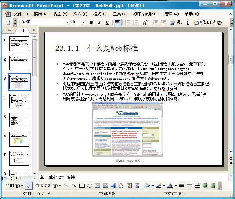Image resolution: width=235 pixels, height=199 pixels.
Task: Open the 窗口 (Window) menu
Action: coord(172,14)
